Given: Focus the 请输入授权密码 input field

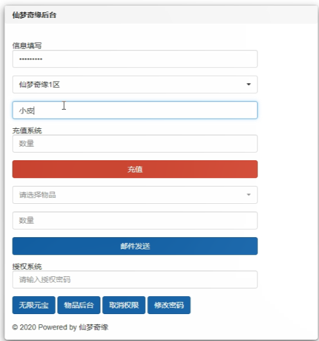Looking at the screenshot, I should 135,279.
